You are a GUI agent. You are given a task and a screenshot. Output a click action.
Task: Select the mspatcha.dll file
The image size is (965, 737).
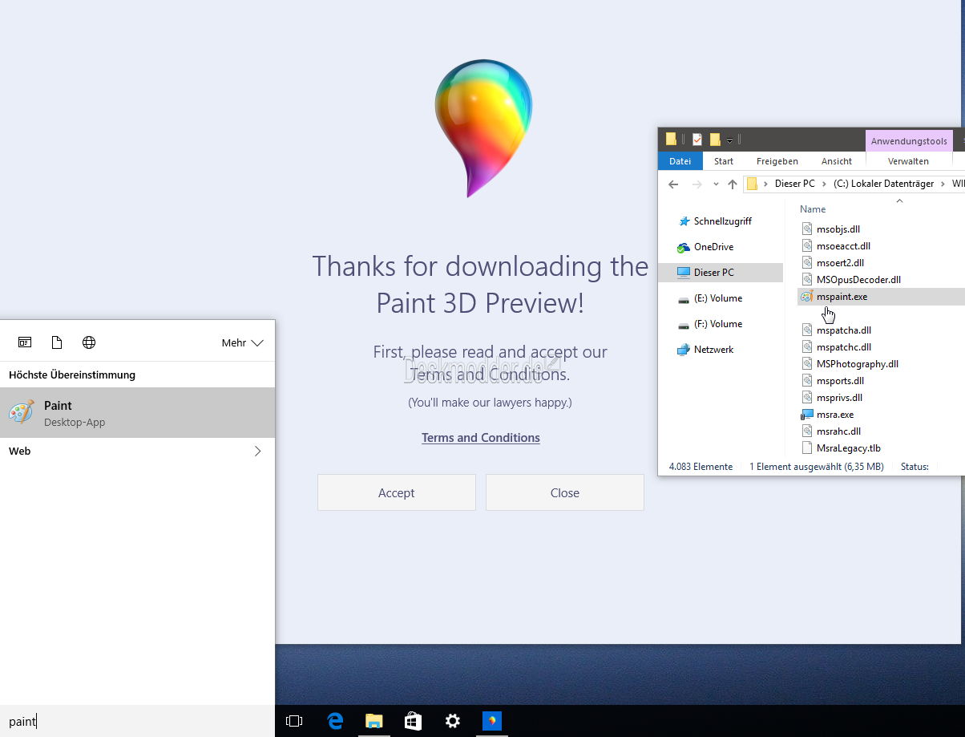click(844, 330)
